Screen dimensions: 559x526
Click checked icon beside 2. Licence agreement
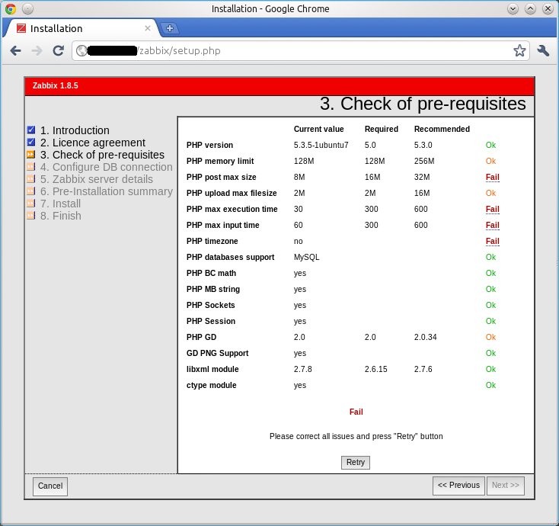tap(31, 142)
